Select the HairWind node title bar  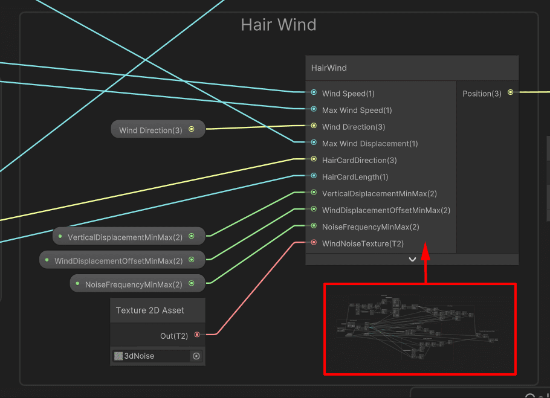coord(412,68)
